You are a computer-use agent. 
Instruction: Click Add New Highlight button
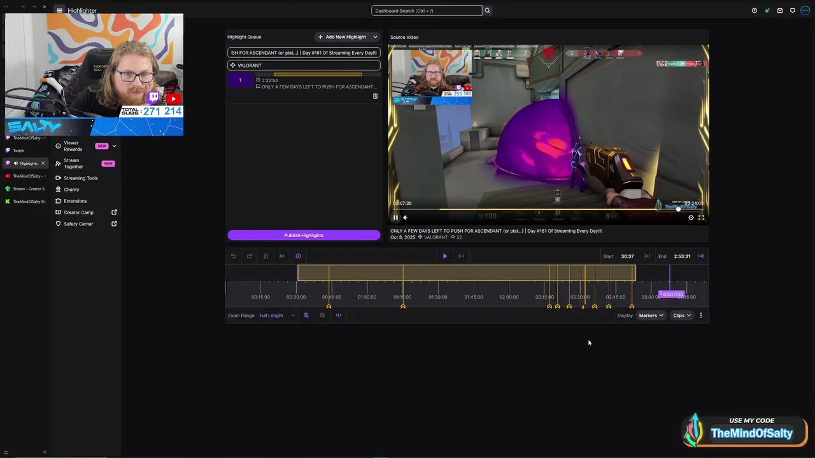pos(342,37)
